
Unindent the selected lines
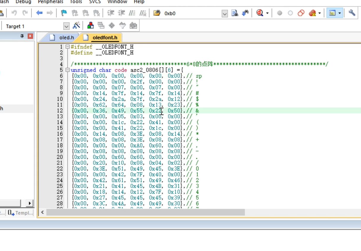tap(121, 13)
